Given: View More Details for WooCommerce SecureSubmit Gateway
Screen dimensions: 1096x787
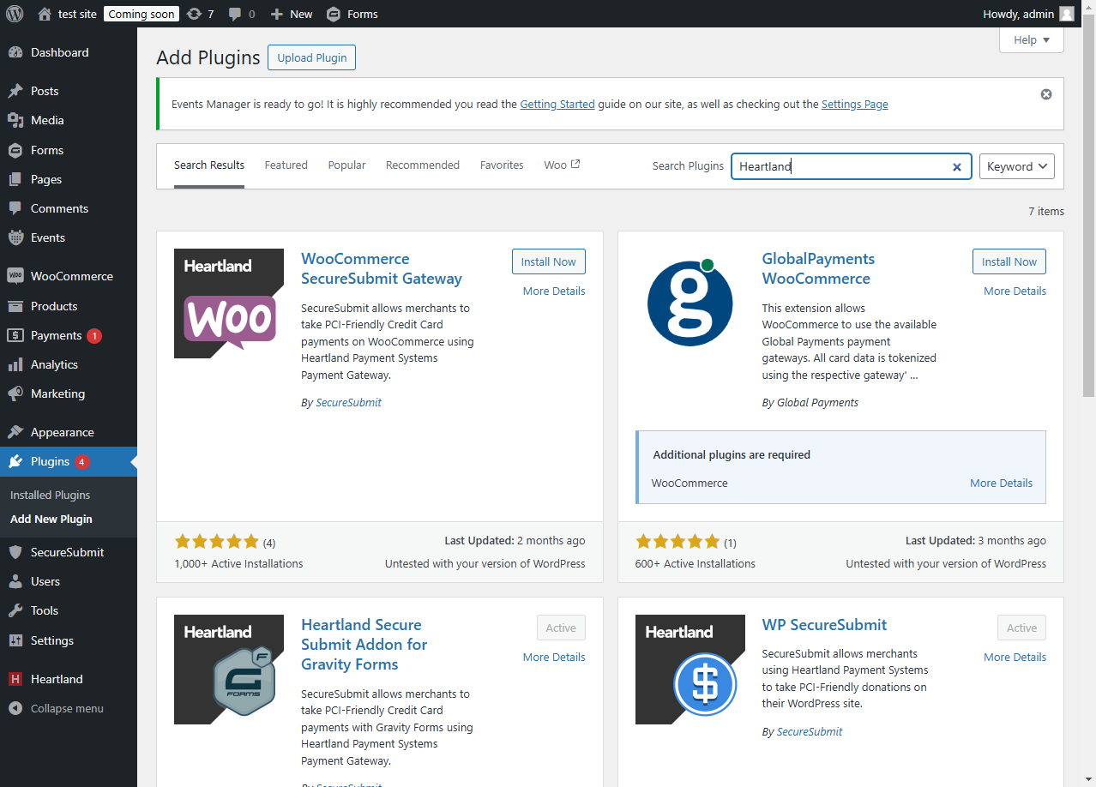Looking at the screenshot, I should pos(554,291).
